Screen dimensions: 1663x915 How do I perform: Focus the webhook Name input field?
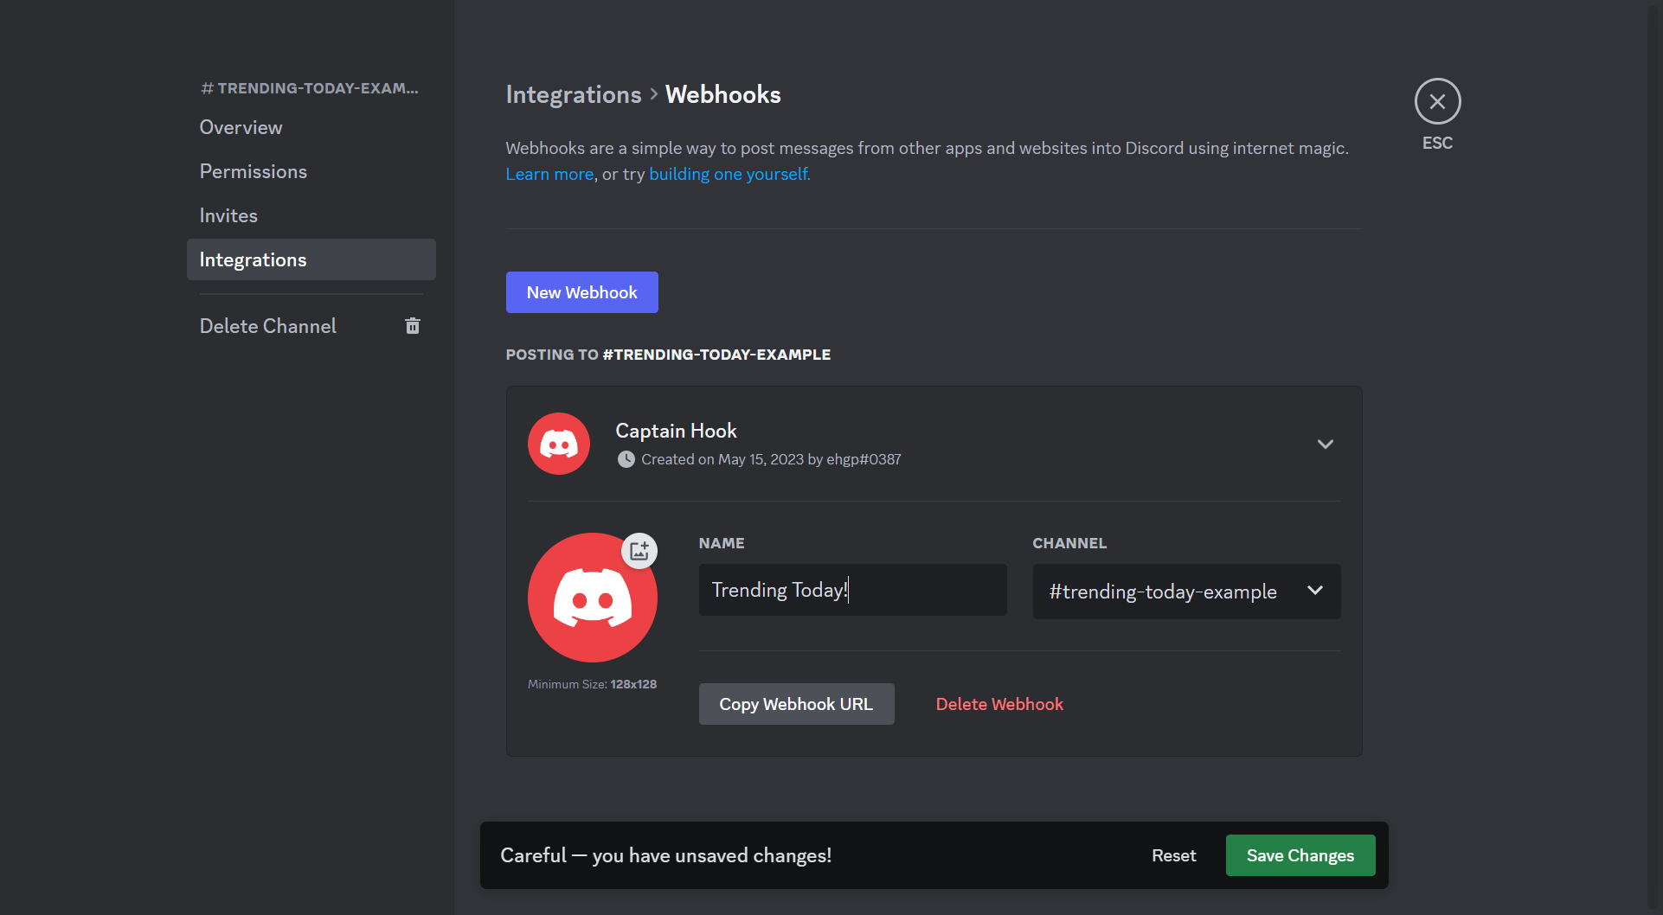(x=852, y=590)
